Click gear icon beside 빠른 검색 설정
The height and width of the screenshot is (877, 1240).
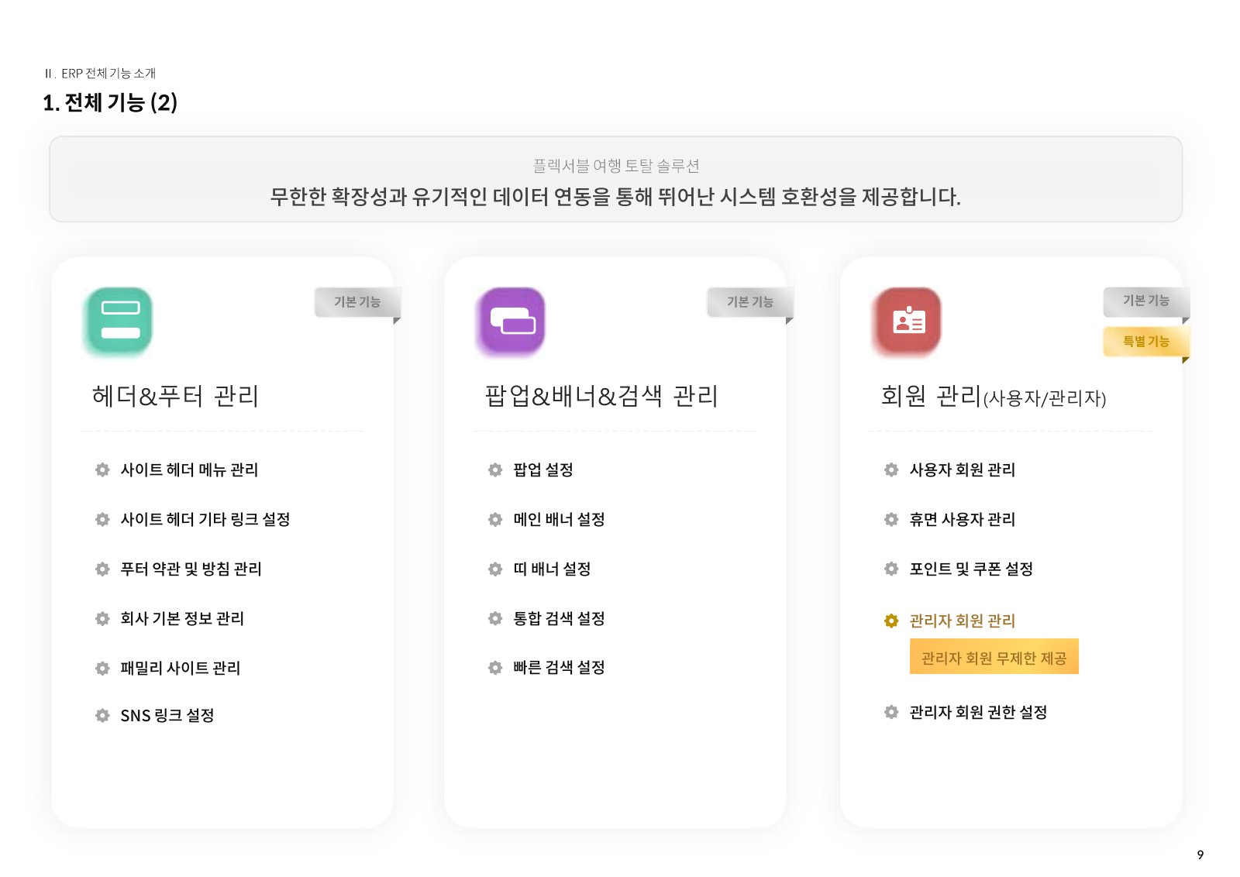point(495,667)
